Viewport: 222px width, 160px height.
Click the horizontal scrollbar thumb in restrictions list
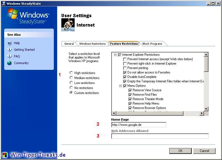coord(150,113)
